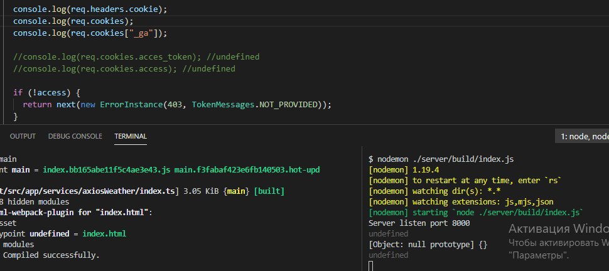
Task: Click the "if (!access) {" line
Action: click(x=46, y=93)
